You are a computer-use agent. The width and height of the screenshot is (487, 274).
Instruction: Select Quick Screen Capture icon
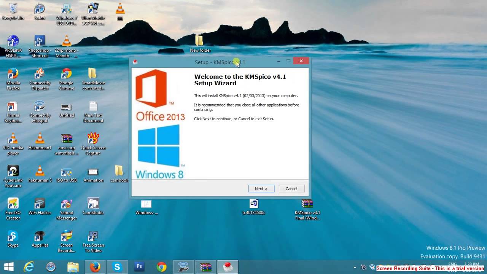click(93, 144)
